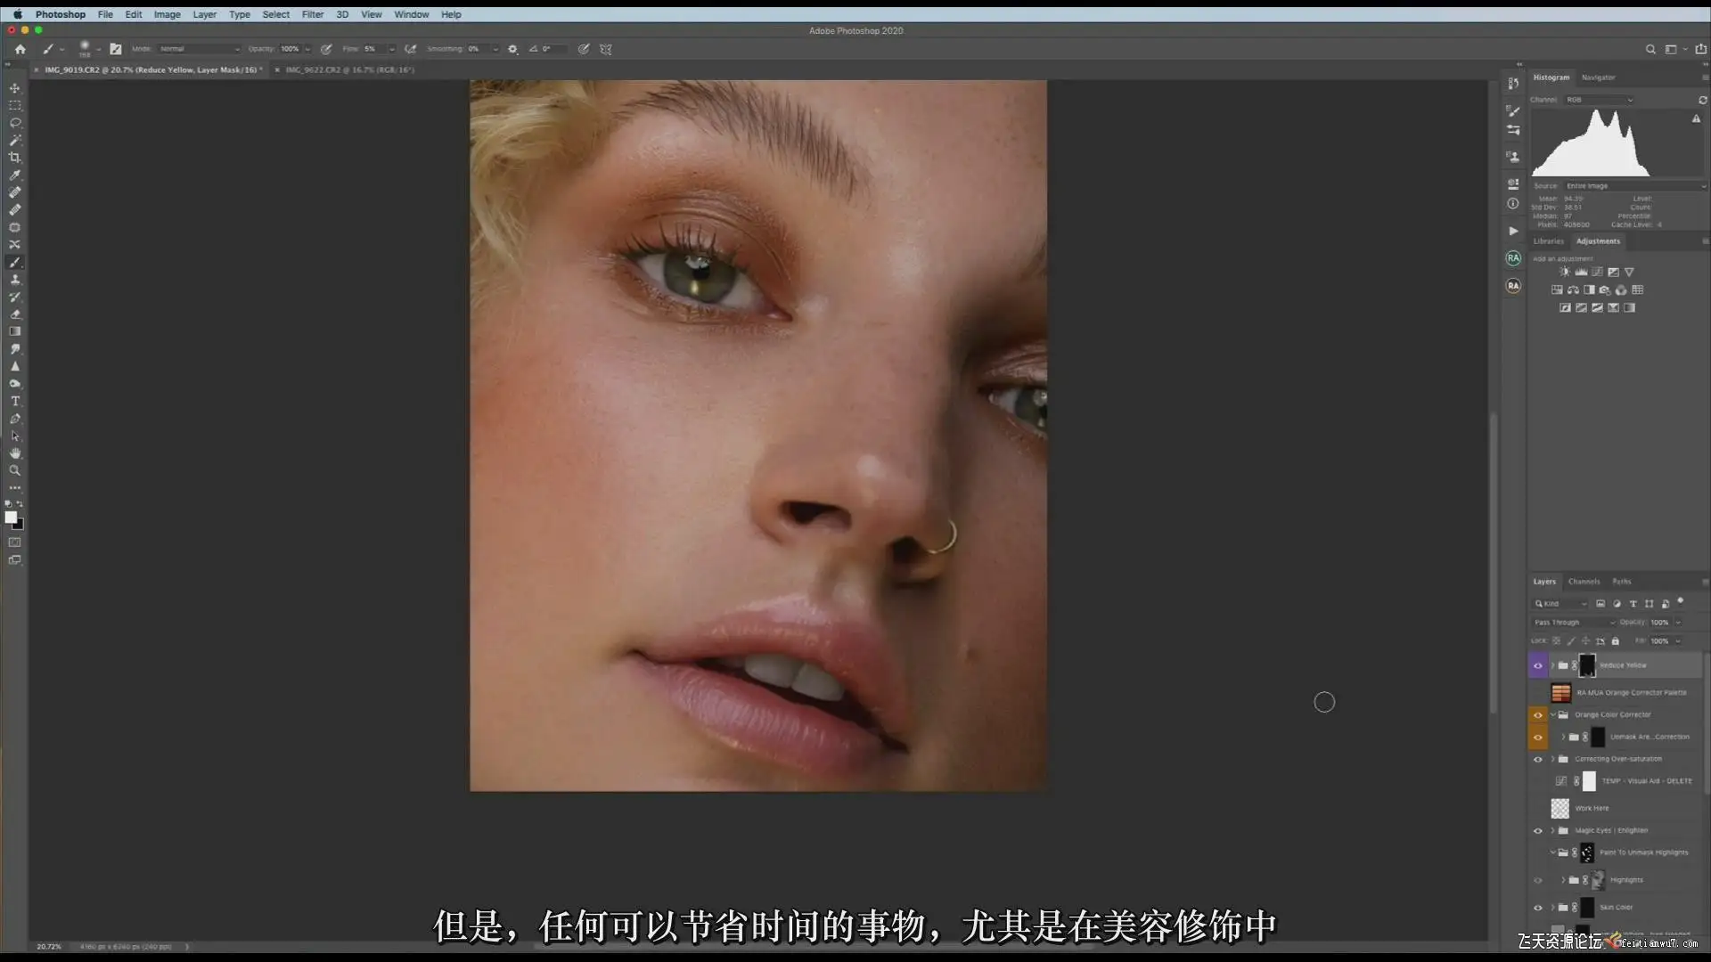Select the Reduce Yellow layer mask thumbnail

[1587, 665]
